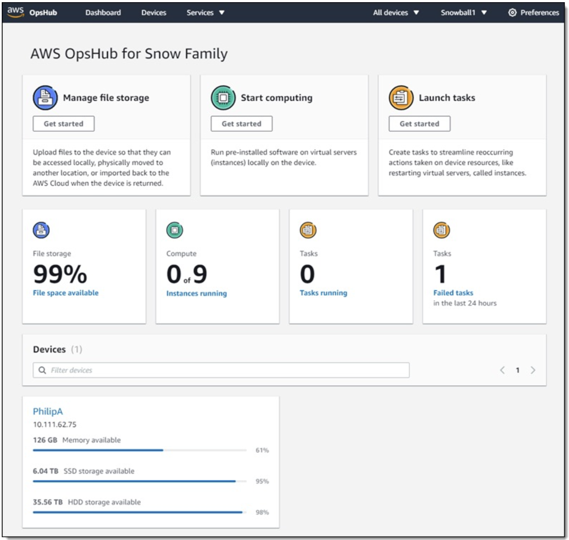The width and height of the screenshot is (569, 540).
Task: Click the Manage file storage icon
Action: pos(45,98)
